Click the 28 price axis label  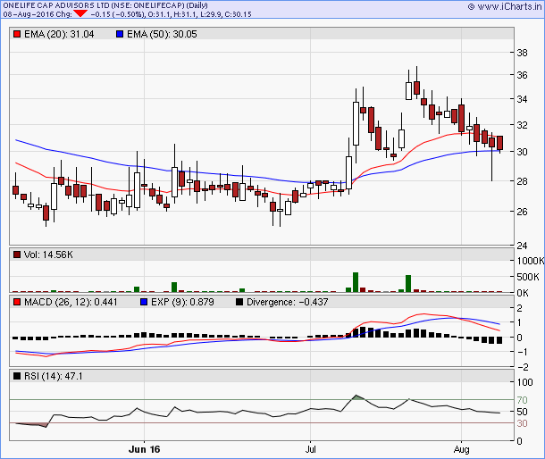pyautogui.click(x=522, y=181)
